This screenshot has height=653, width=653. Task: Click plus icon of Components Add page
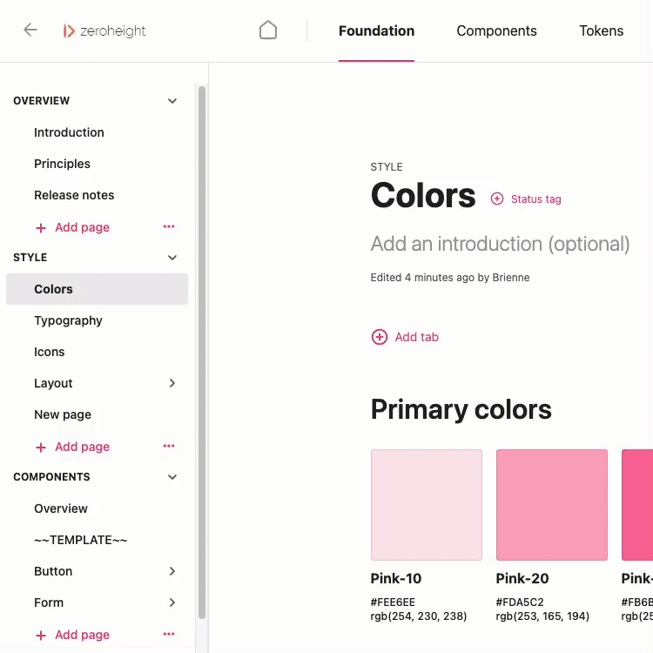click(x=41, y=635)
